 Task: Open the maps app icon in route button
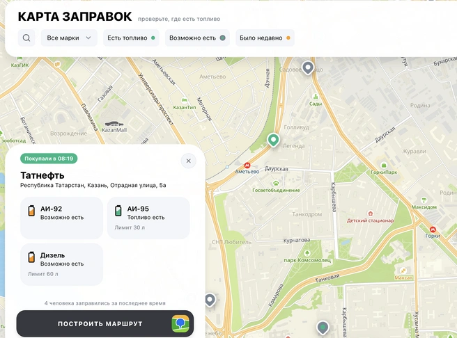tap(180, 323)
